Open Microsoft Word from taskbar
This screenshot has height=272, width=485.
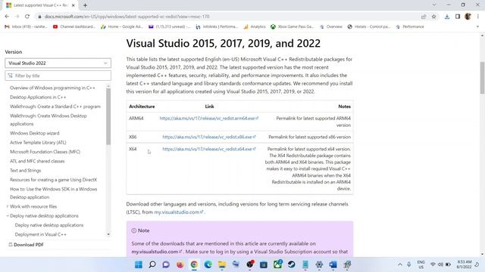(x=333, y=264)
